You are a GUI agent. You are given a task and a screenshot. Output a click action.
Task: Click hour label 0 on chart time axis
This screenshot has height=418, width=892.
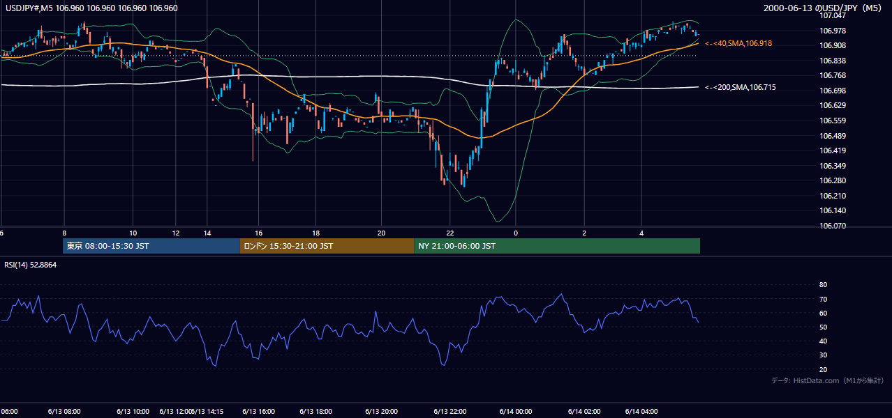pos(516,233)
